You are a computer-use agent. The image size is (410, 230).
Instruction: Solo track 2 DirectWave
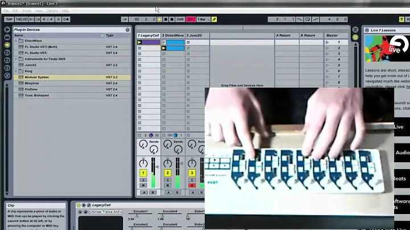[x=167, y=180]
